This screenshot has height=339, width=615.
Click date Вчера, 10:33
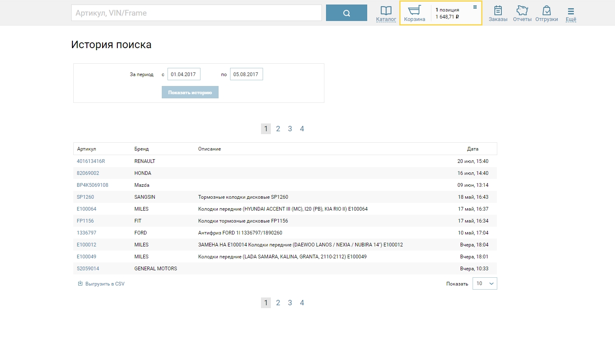click(474, 269)
